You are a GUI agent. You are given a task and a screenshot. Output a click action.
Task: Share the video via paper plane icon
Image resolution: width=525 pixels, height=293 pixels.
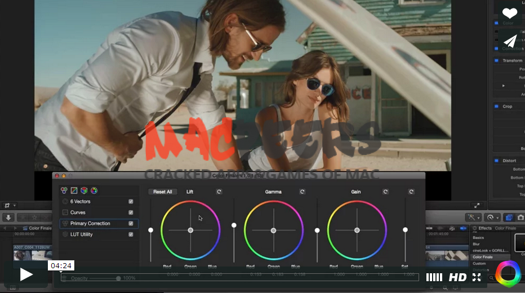[510, 41]
